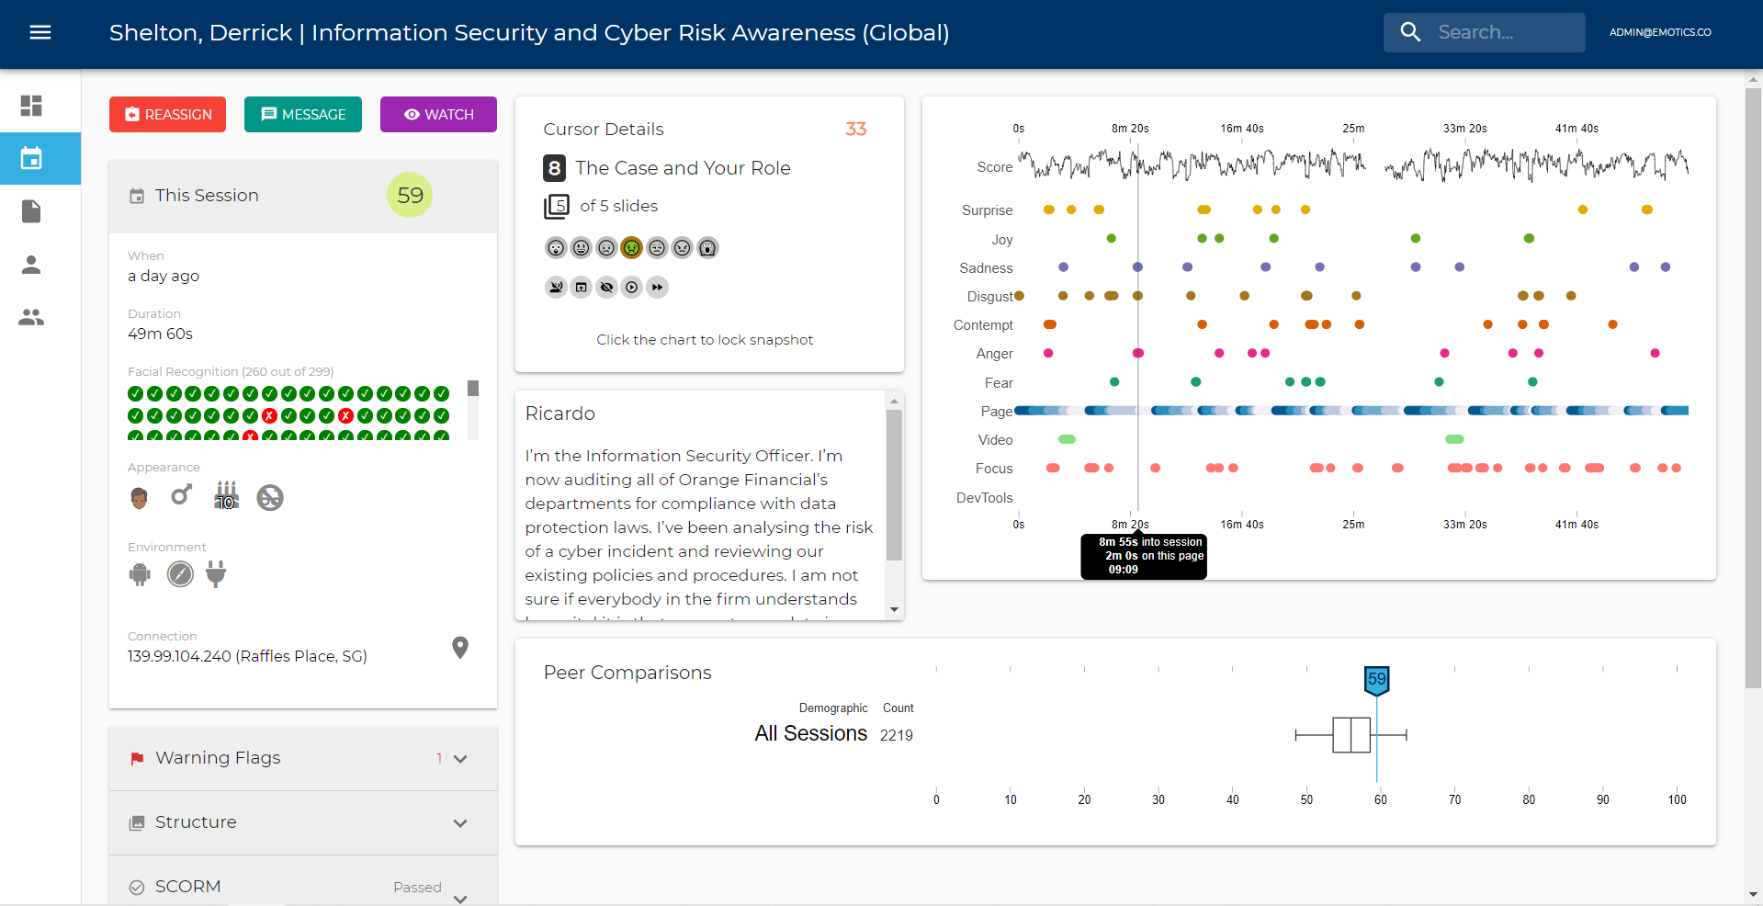Click the This Session header
Viewport: 1763px width, 906px height.
pyautogui.click(x=303, y=196)
